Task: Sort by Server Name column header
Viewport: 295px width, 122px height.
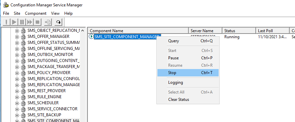Action: [206, 31]
